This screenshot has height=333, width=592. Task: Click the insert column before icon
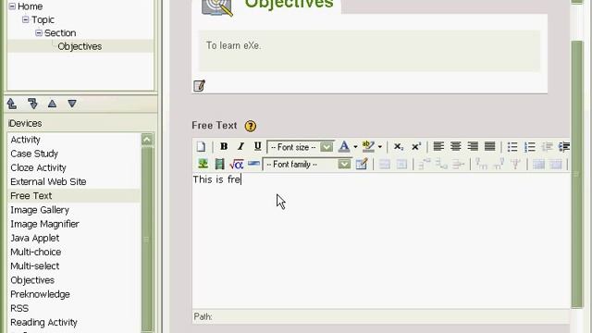click(481, 164)
